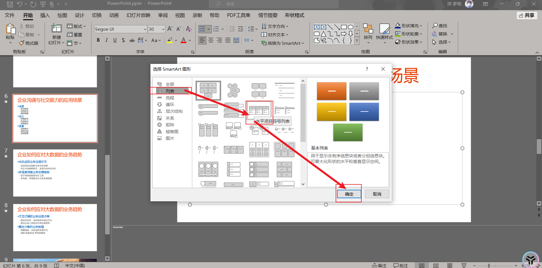Screen dimensions: 542x268
Task: Click the Paste clipboard icon
Action: click(10, 29)
